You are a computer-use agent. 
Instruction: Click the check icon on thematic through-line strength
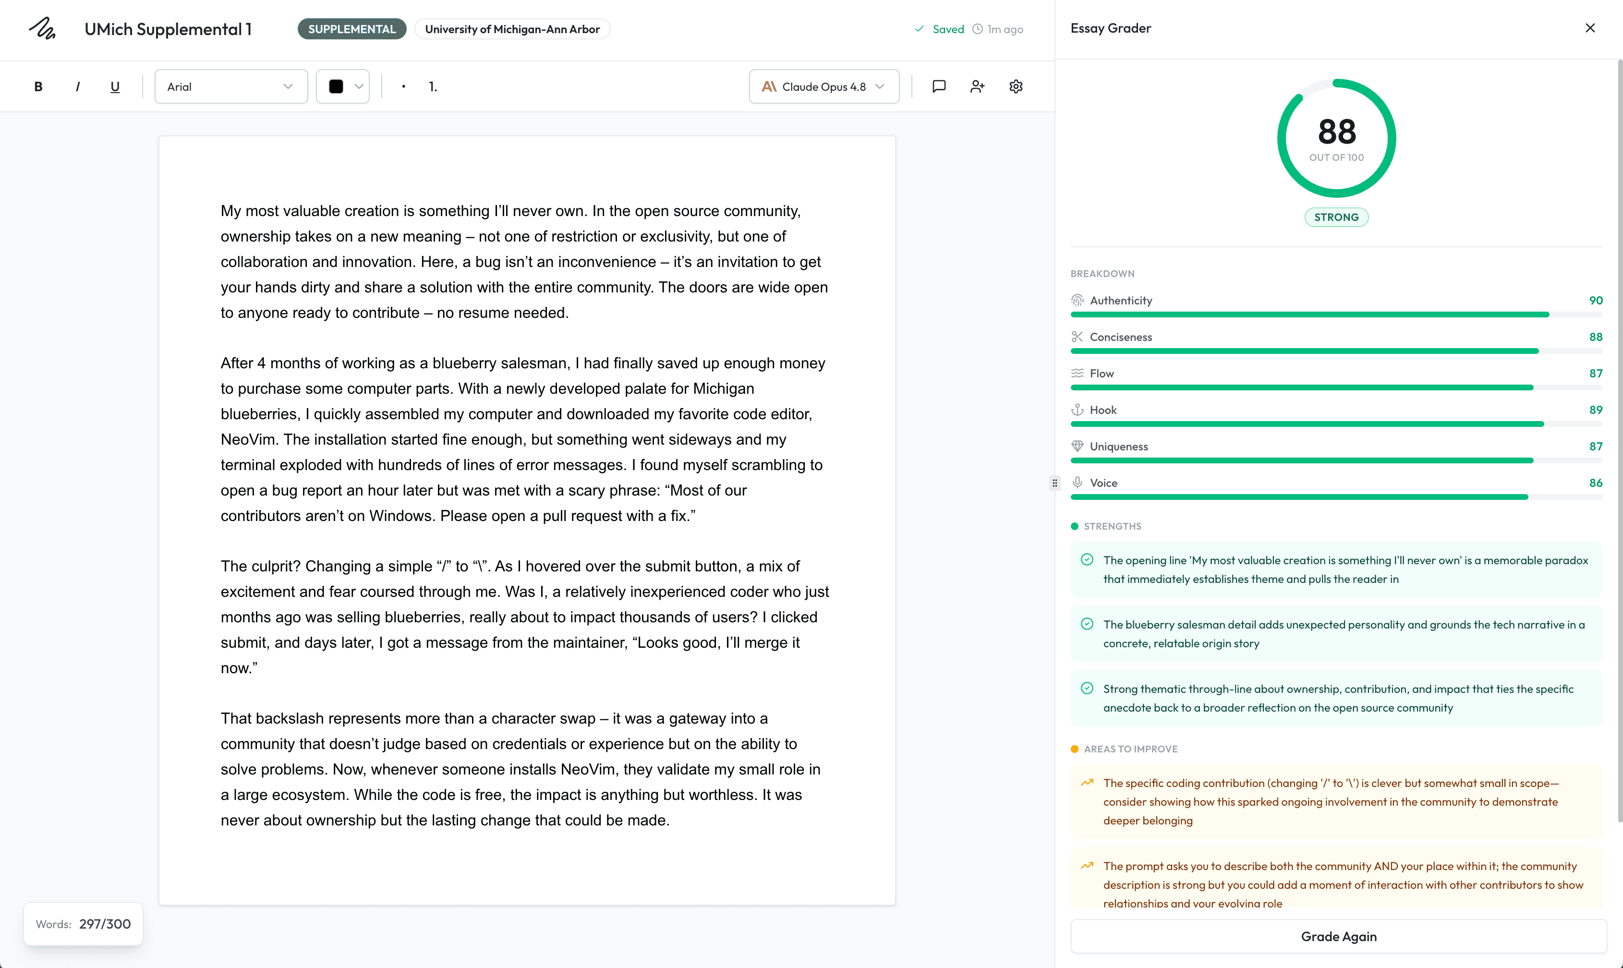point(1087,688)
